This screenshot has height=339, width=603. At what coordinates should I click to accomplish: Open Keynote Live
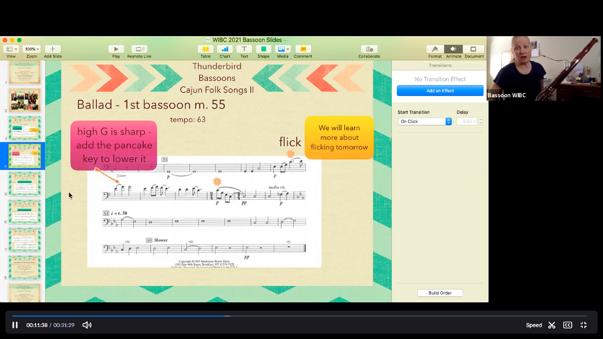pyautogui.click(x=139, y=49)
